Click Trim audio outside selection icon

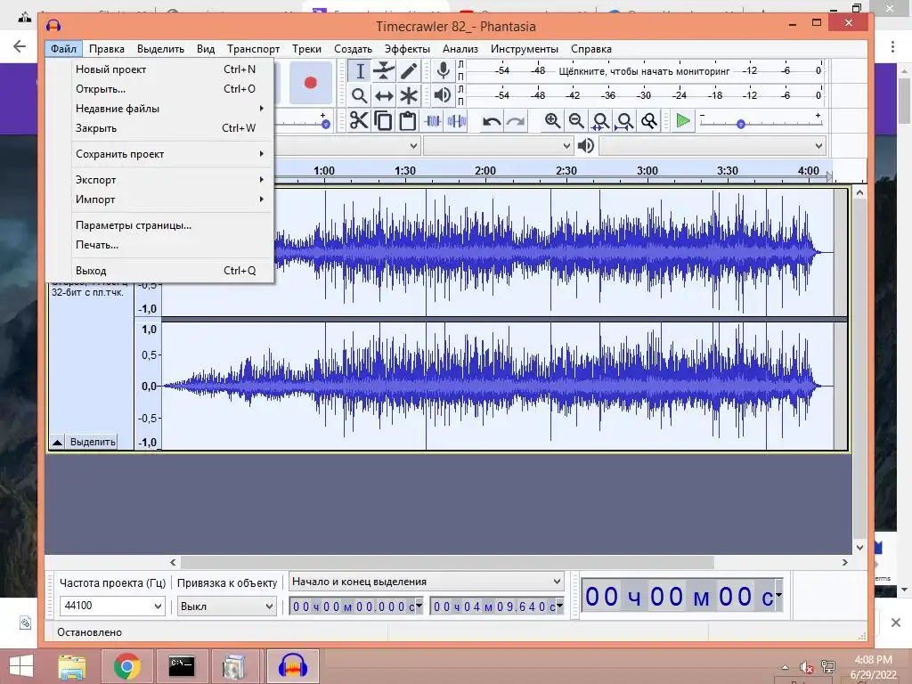click(433, 121)
